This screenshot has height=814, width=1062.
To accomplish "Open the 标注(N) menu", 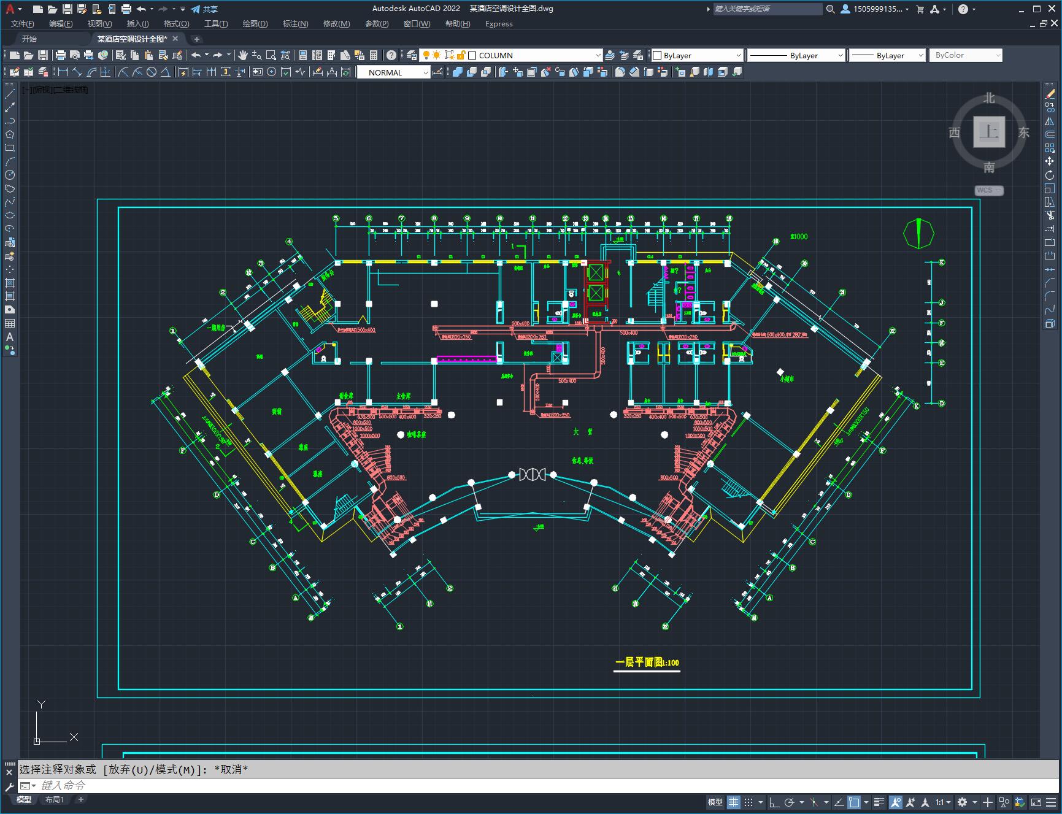I will [295, 24].
